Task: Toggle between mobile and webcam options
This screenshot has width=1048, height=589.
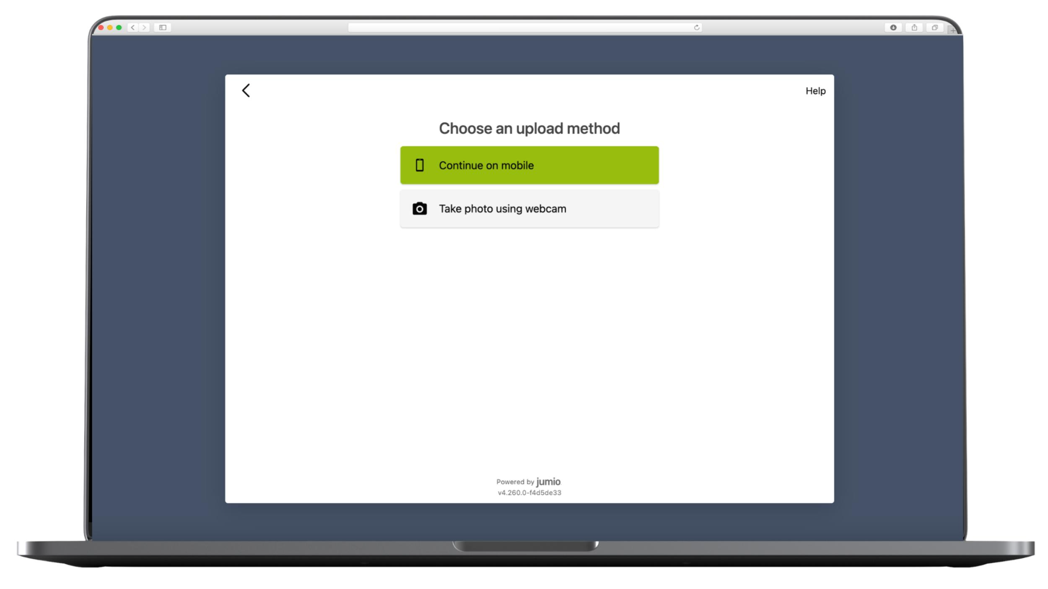Action: pos(530,208)
